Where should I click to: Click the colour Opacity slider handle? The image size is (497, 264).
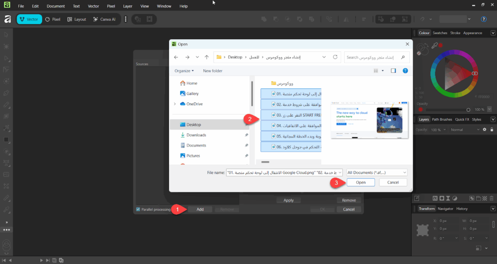tap(468, 110)
